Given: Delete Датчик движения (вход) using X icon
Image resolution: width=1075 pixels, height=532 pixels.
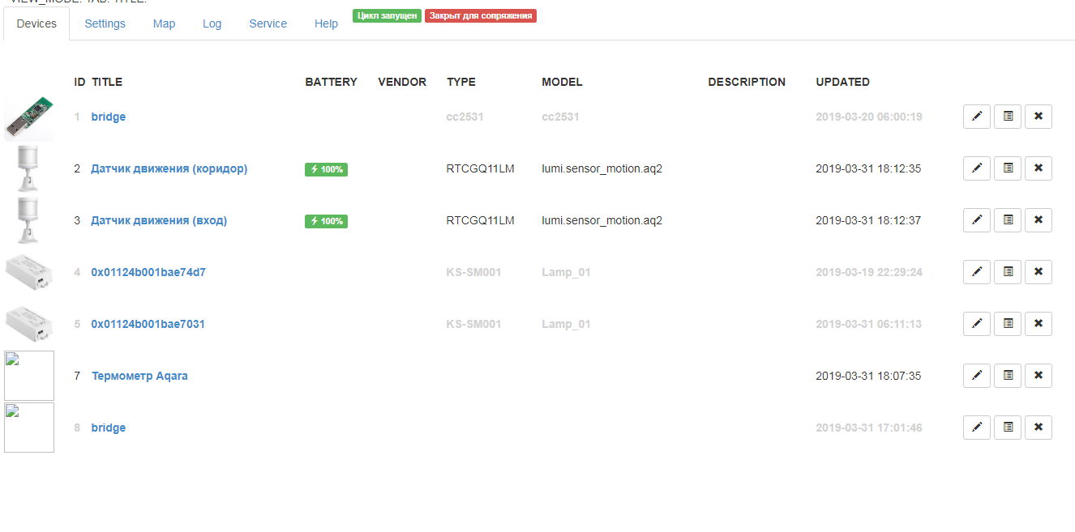Looking at the screenshot, I should [1039, 220].
